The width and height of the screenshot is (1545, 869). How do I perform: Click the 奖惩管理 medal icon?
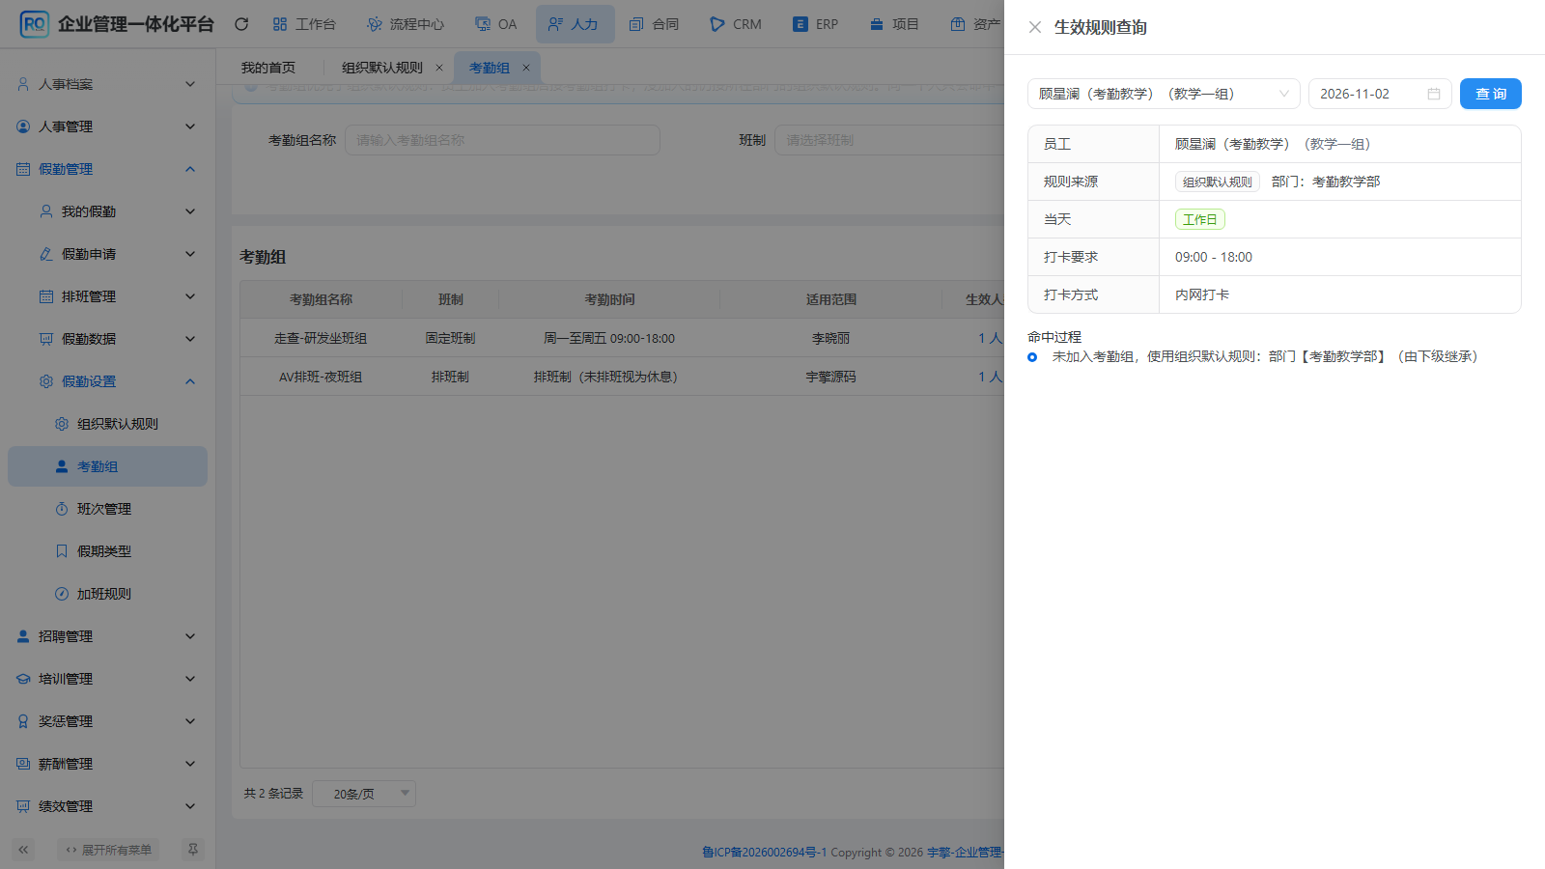[x=23, y=721]
